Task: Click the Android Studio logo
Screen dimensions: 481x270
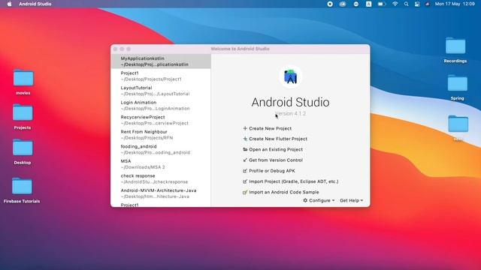Action: pyautogui.click(x=291, y=76)
